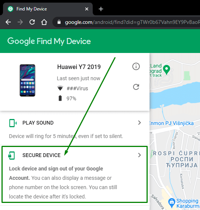Click 'Last seen just now' text
The width and height of the screenshot is (200, 210).
click(x=79, y=78)
